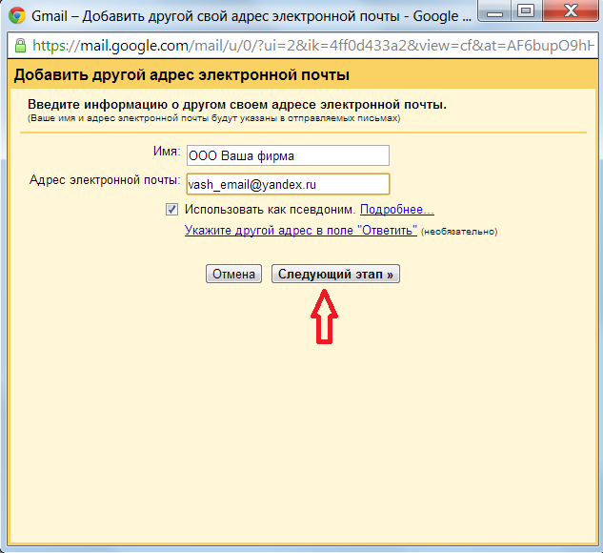Viewport: 603px width, 553px height.
Task: Click the email field containing vash_email@yandex.ru
Action: click(x=288, y=183)
